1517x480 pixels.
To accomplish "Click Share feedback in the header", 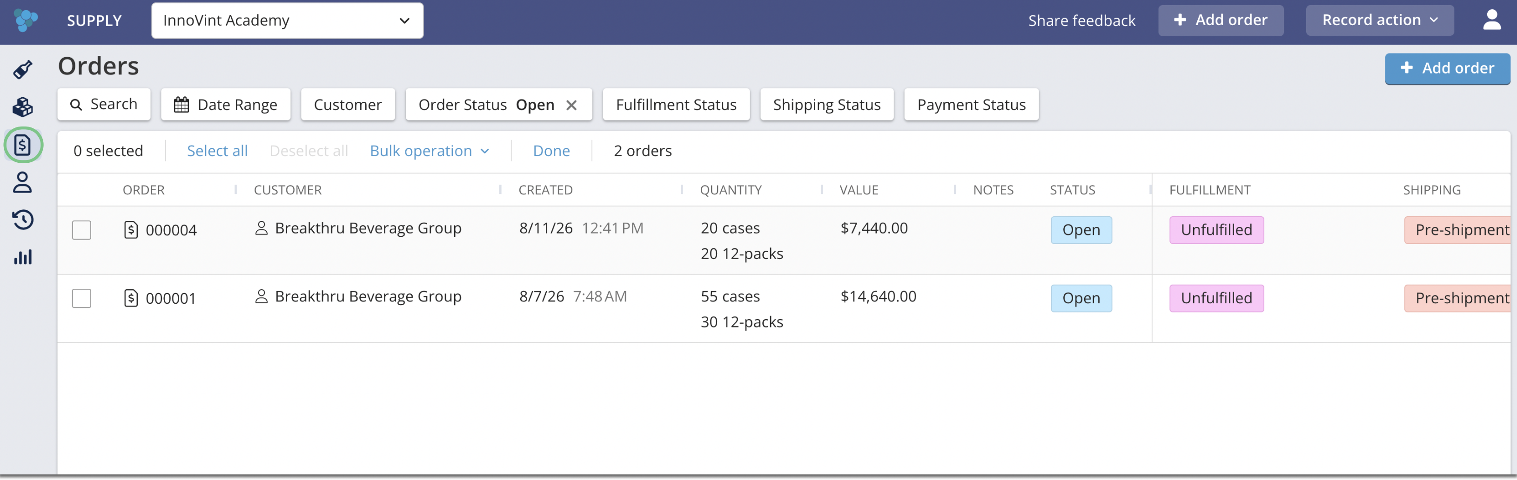I will pyautogui.click(x=1082, y=20).
